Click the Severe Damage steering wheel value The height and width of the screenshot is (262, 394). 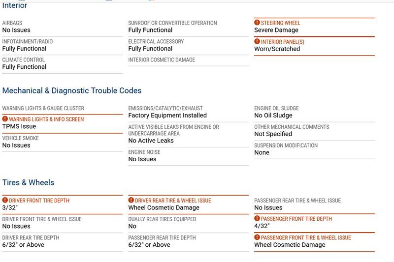click(276, 30)
